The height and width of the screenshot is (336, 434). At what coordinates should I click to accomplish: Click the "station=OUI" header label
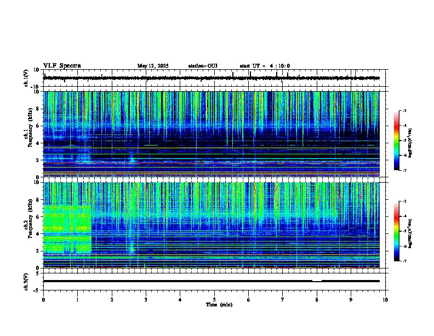click(203, 66)
